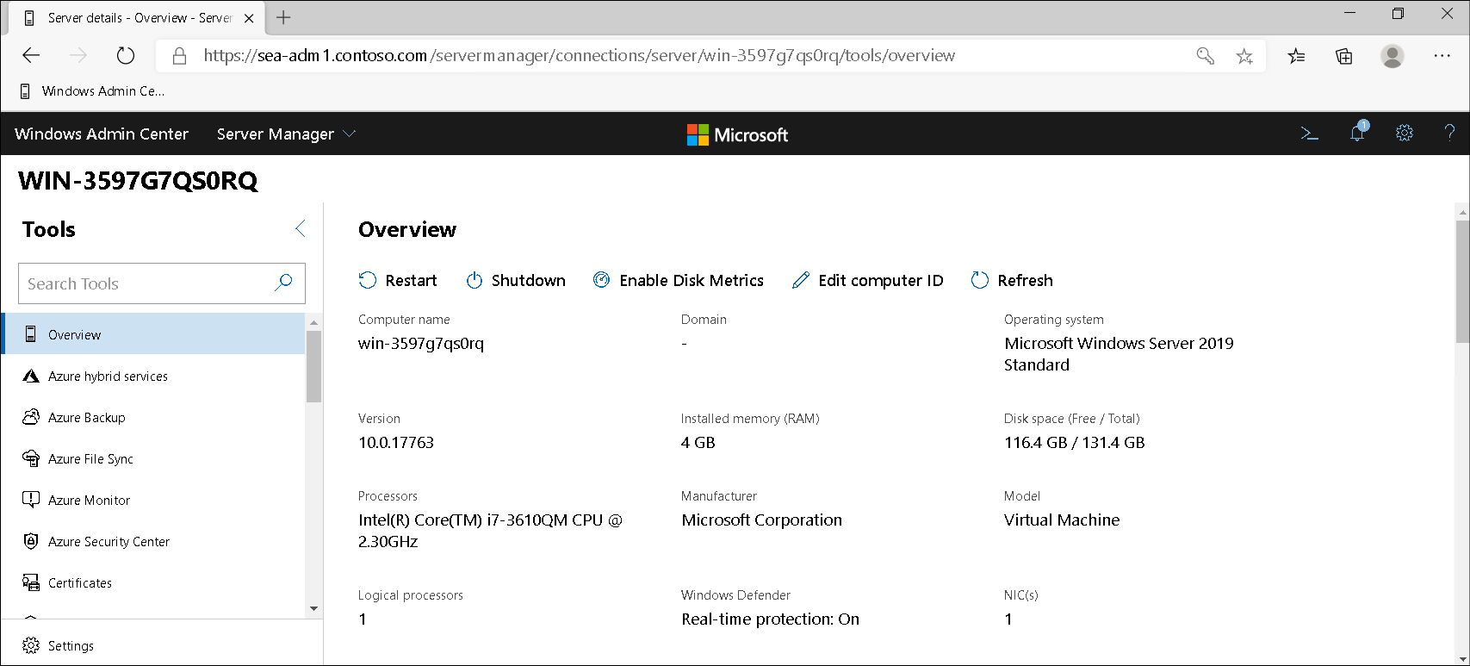This screenshot has height=666, width=1470.
Task: Open Azure hybrid services tool
Action: pos(154,376)
